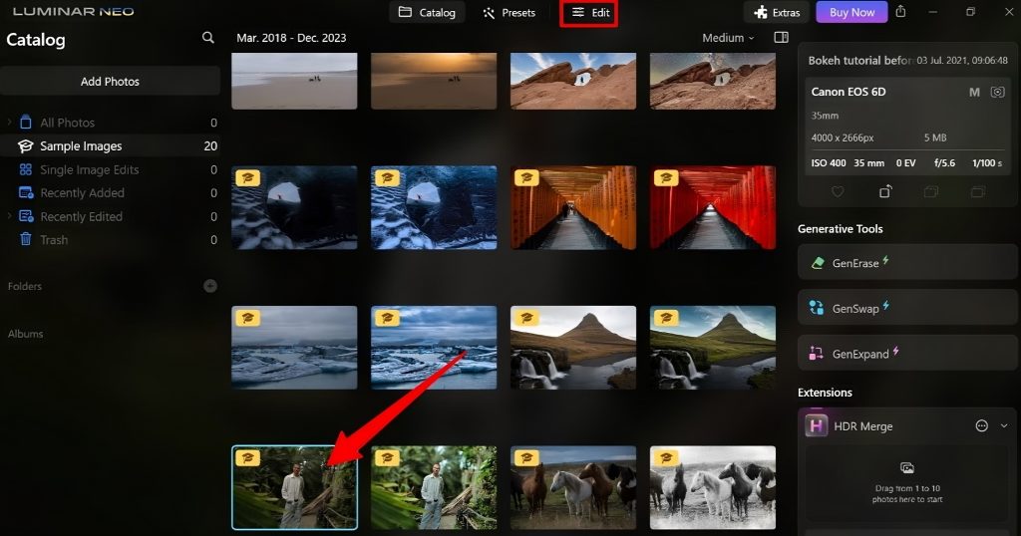
Task: Click the camera icon beside Canon EOS 6D
Action: coord(997,92)
